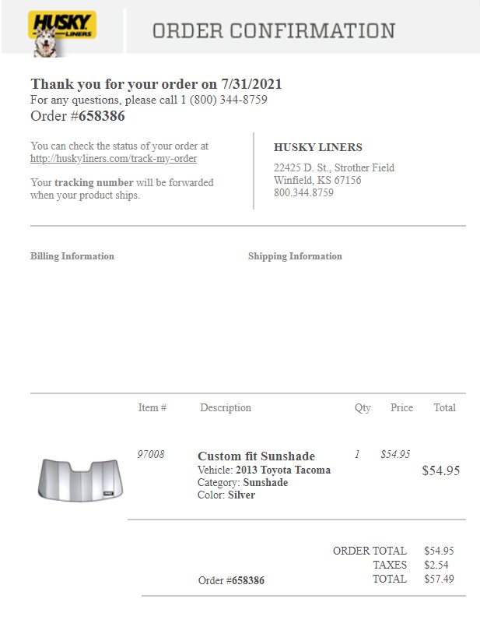480x620 pixels.
Task: Select the 2013 Toyota Tacoma vehicle text
Action: pos(283,470)
